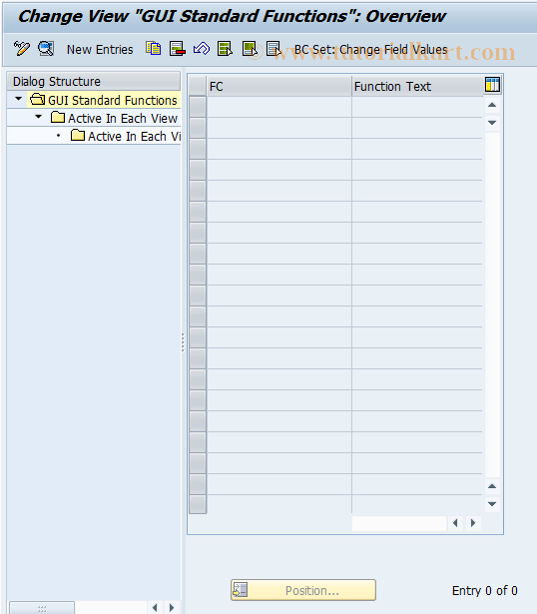This screenshot has width=537, height=614.
Task: Click the Find/other view magnifier icon
Action: click(x=46, y=49)
